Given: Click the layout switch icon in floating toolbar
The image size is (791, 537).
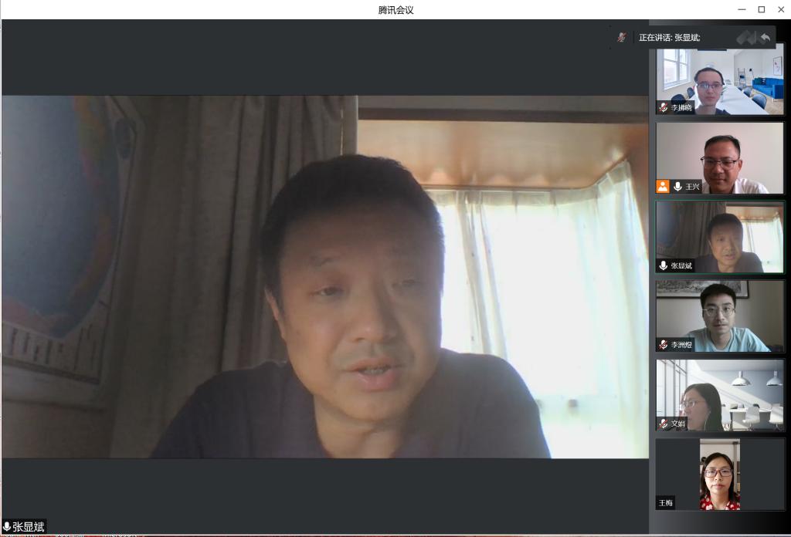Looking at the screenshot, I should click(745, 37).
